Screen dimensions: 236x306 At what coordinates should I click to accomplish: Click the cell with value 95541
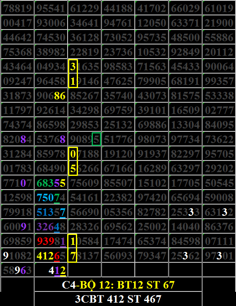point(51,8)
